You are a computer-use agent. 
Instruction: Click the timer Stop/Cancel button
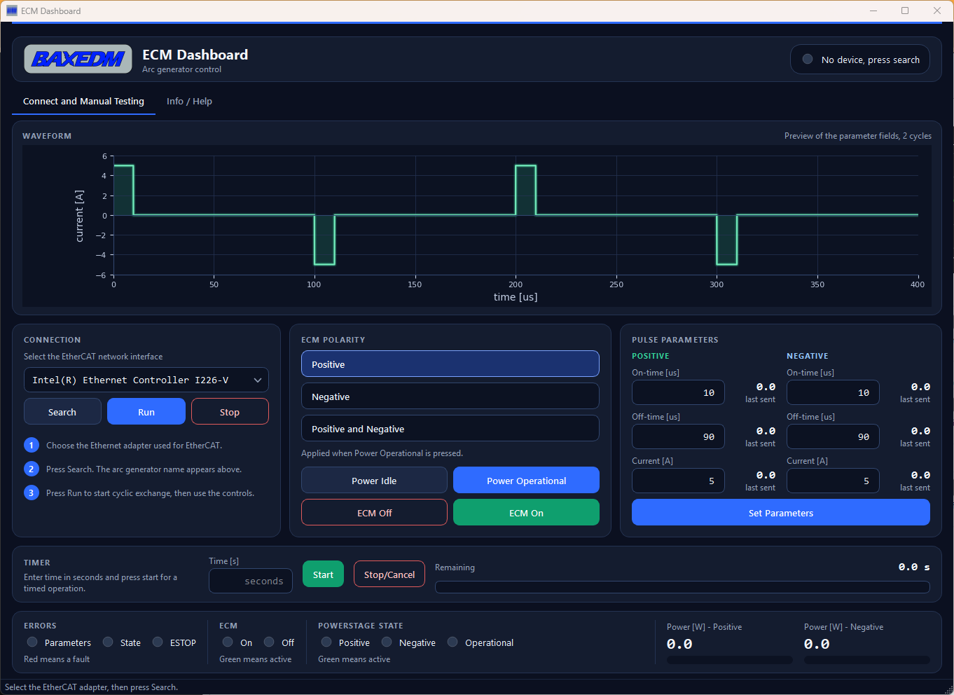click(389, 574)
